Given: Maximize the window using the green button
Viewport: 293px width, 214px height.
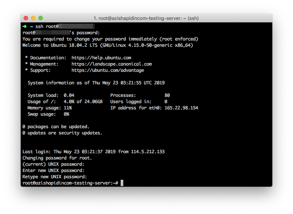Looking at the screenshot, I should point(41,18).
